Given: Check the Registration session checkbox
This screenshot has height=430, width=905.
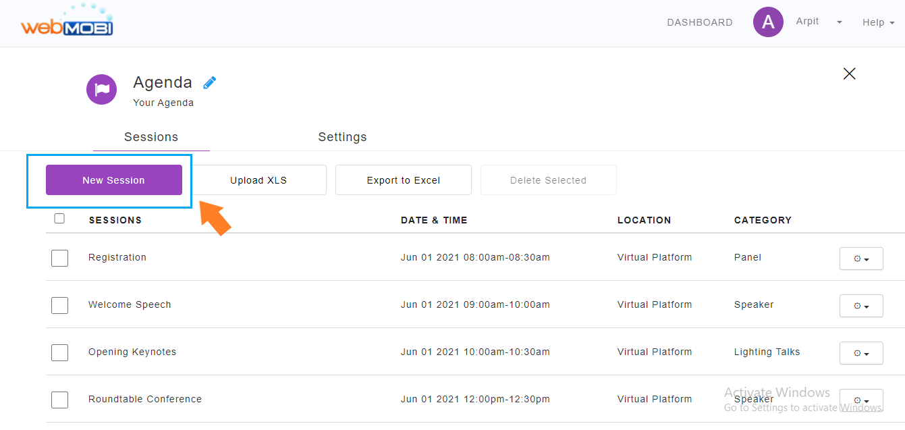Looking at the screenshot, I should coord(59,258).
